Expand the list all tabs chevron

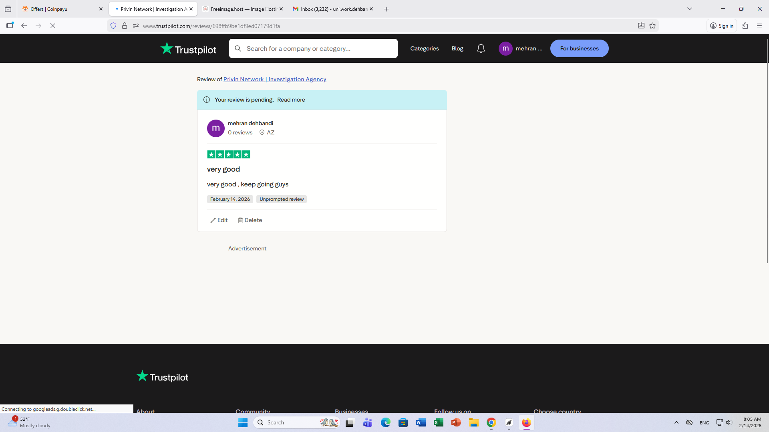pyautogui.click(x=689, y=9)
